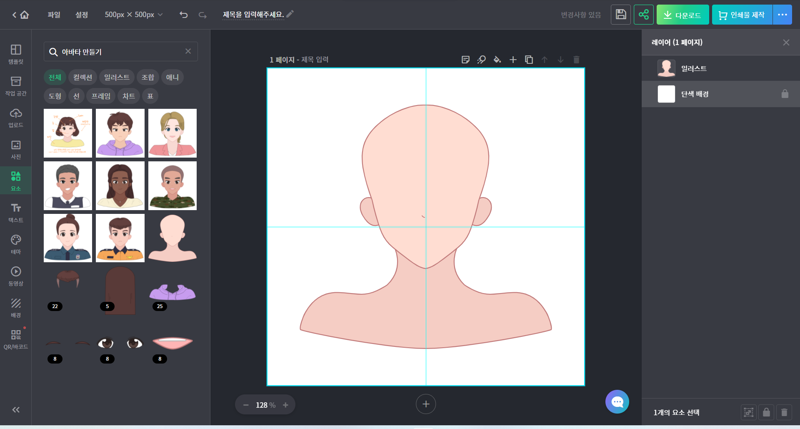Open the more options ellipsis menu
This screenshot has width=800, height=429.
[x=782, y=15]
